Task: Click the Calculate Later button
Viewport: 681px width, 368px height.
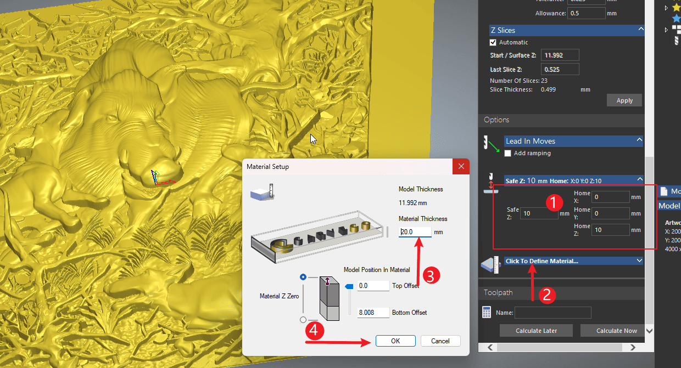Action: pos(536,331)
